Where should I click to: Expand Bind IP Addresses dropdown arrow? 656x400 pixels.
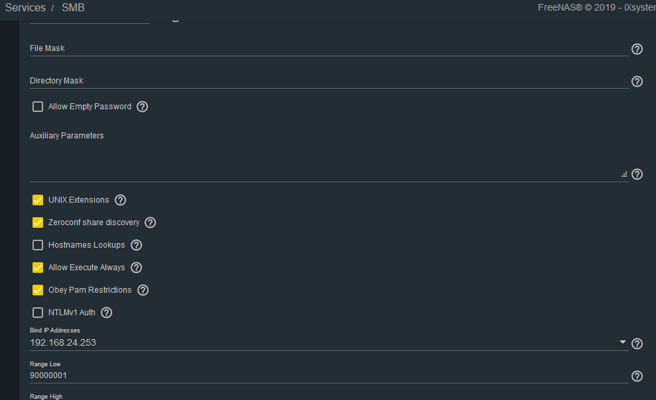[x=623, y=342]
